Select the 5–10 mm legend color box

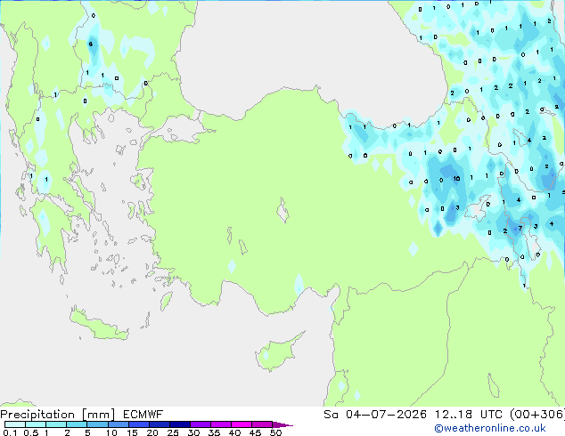(x=97, y=424)
